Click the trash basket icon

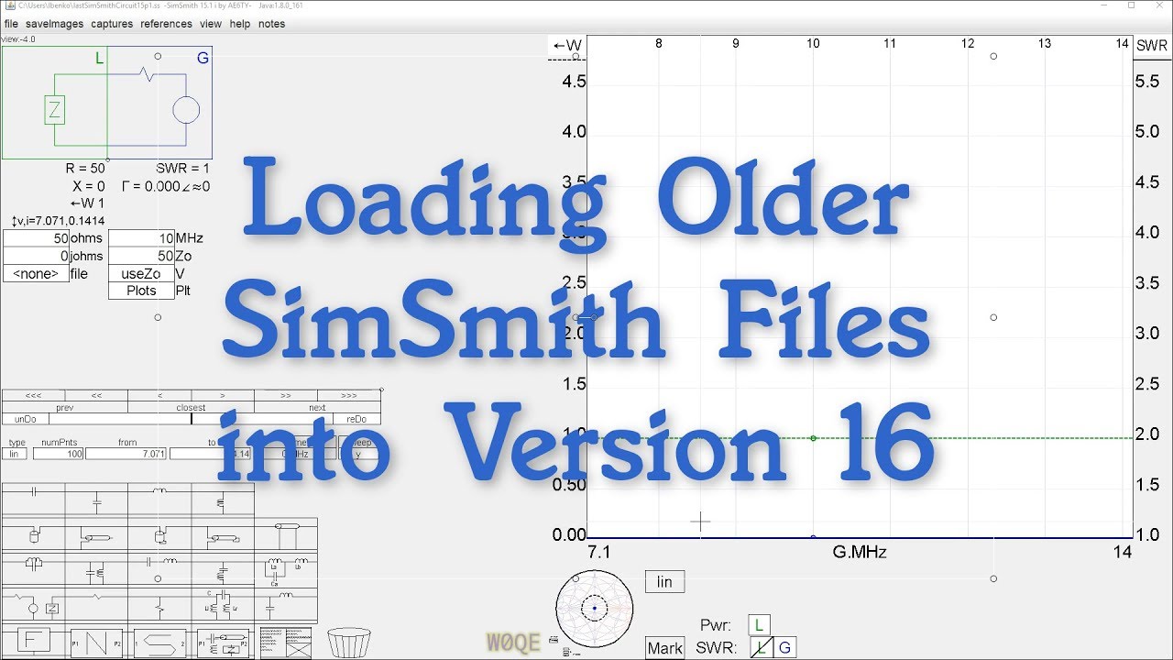tap(349, 642)
